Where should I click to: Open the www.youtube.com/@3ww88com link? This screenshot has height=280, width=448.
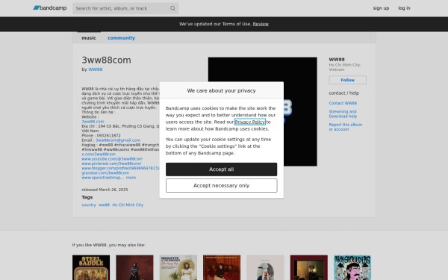[x=112, y=159]
